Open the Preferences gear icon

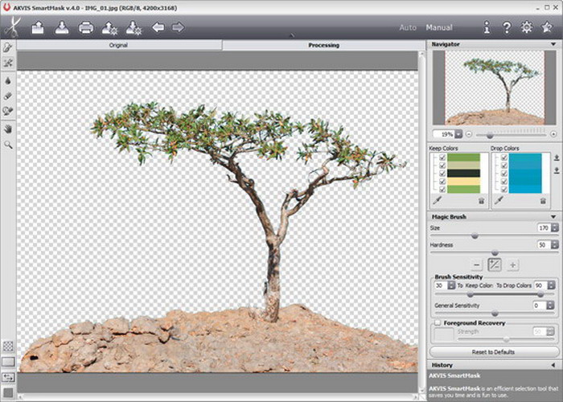pyautogui.click(x=527, y=27)
